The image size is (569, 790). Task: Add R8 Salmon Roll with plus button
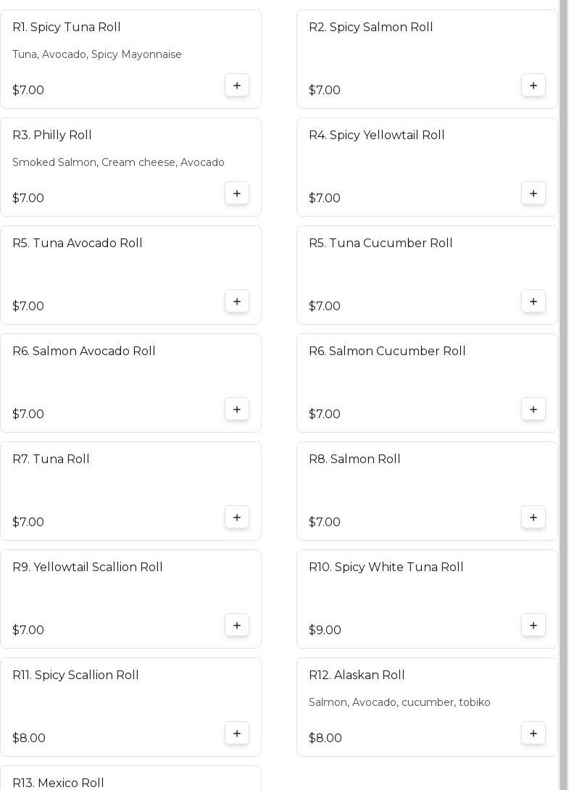coord(533,517)
